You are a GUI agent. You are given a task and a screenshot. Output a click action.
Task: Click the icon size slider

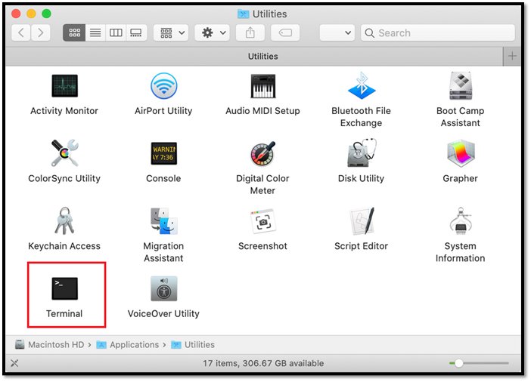click(479, 363)
